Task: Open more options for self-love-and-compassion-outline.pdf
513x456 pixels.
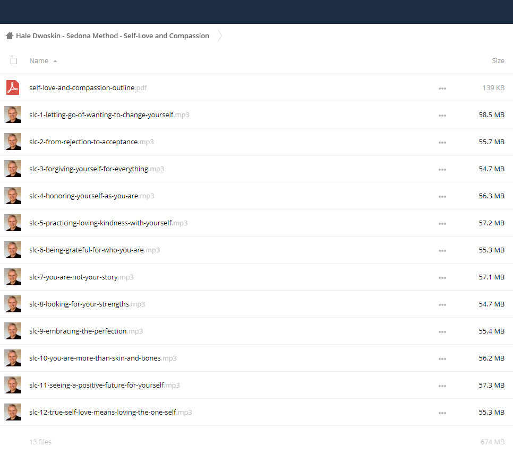Action: click(x=442, y=89)
